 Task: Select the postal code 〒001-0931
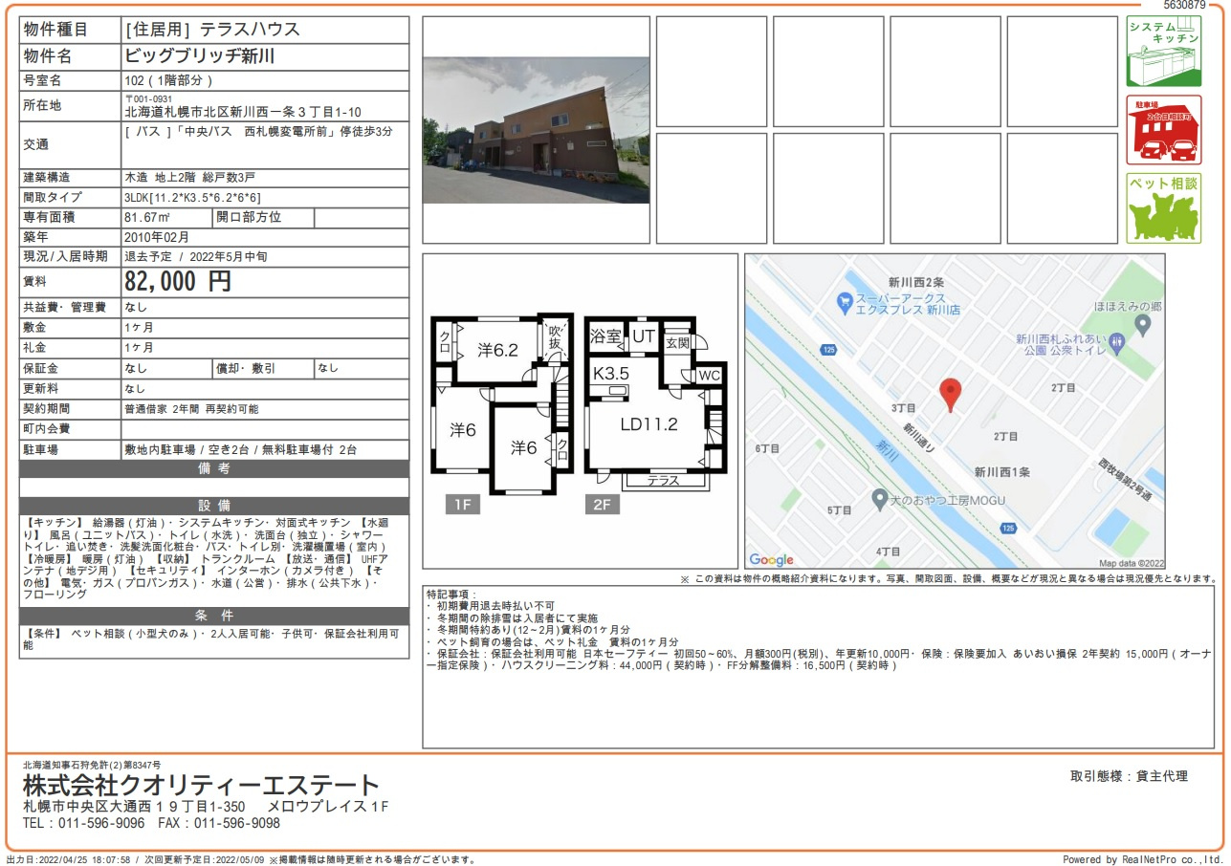(x=148, y=99)
